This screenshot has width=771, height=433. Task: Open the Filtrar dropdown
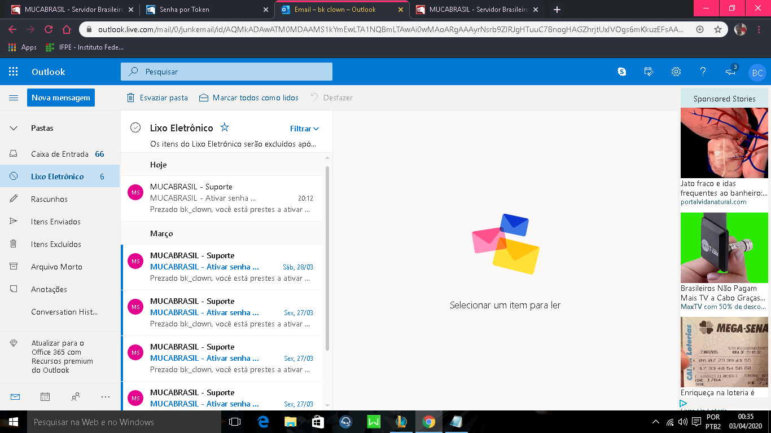pos(304,129)
